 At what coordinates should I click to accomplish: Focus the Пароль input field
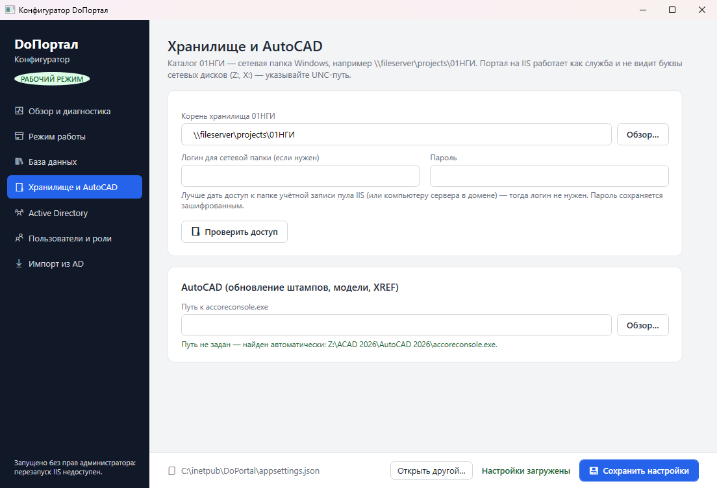[x=549, y=176]
